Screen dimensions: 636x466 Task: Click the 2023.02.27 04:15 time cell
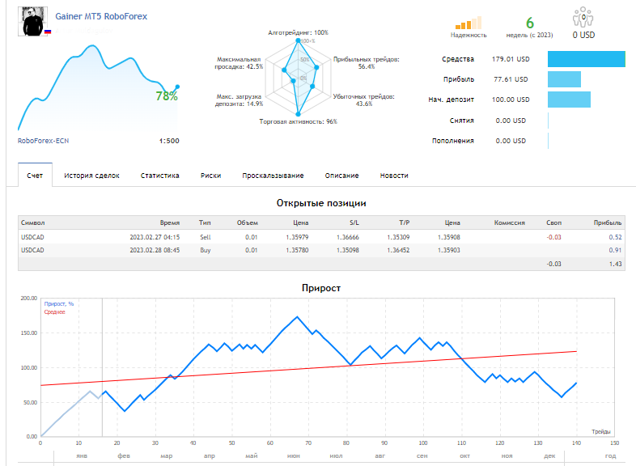155,237
